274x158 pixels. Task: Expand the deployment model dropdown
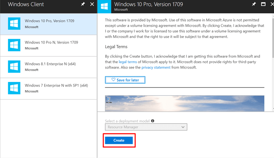[x=146, y=127]
